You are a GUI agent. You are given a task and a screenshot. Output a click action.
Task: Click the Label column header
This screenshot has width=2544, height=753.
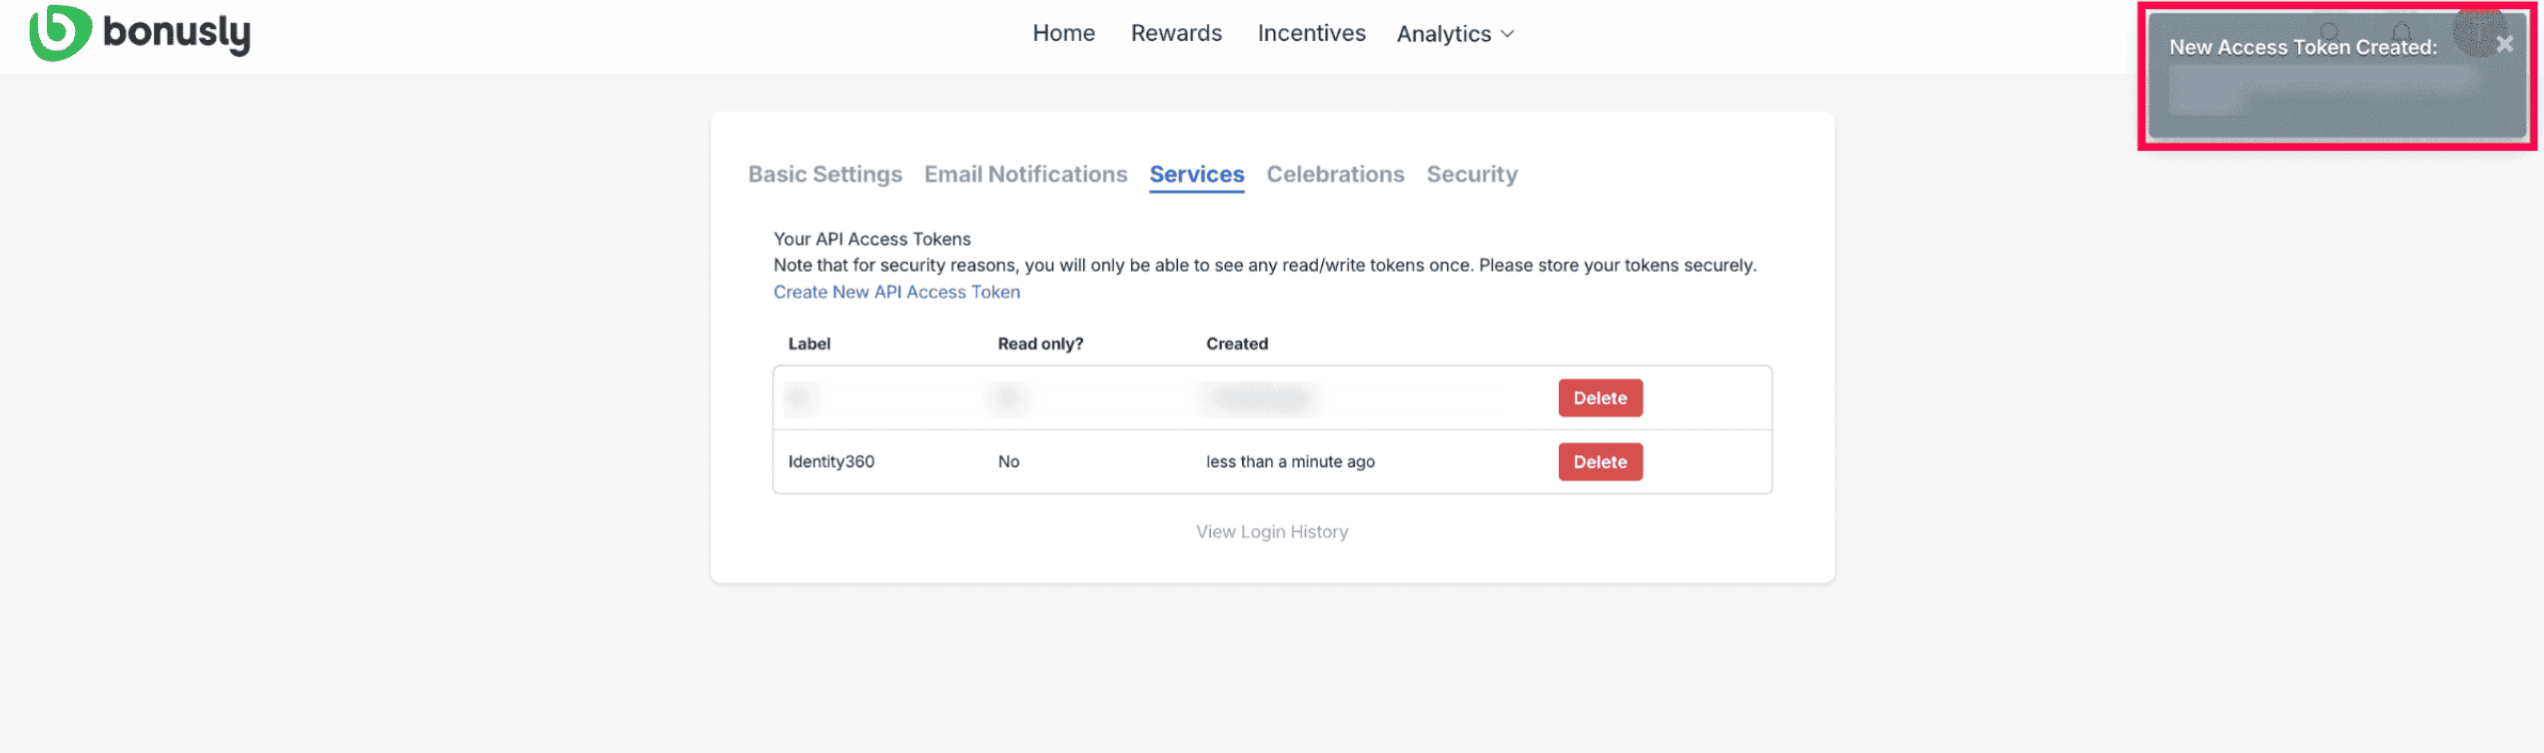coord(808,344)
